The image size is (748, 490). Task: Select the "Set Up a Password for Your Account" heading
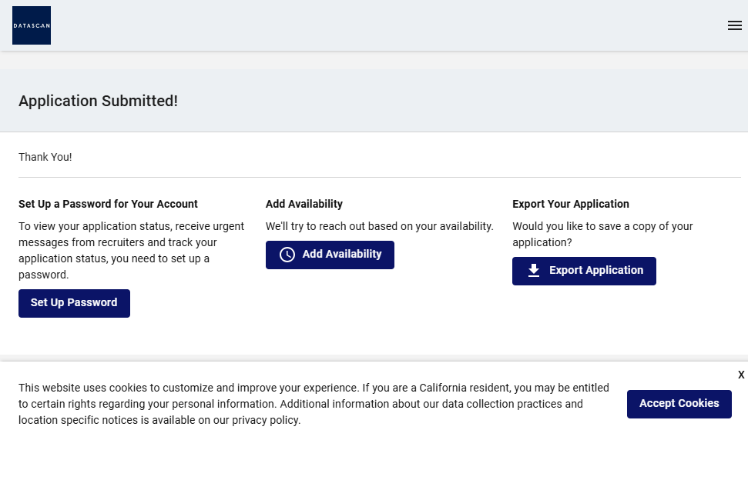pyautogui.click(x=108, y=204)
